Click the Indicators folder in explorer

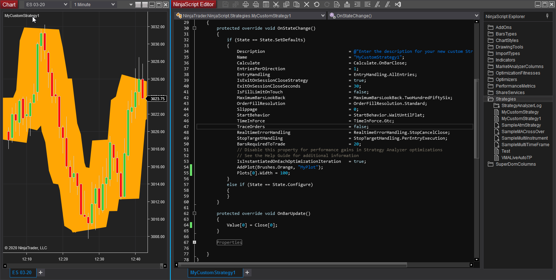505,60
